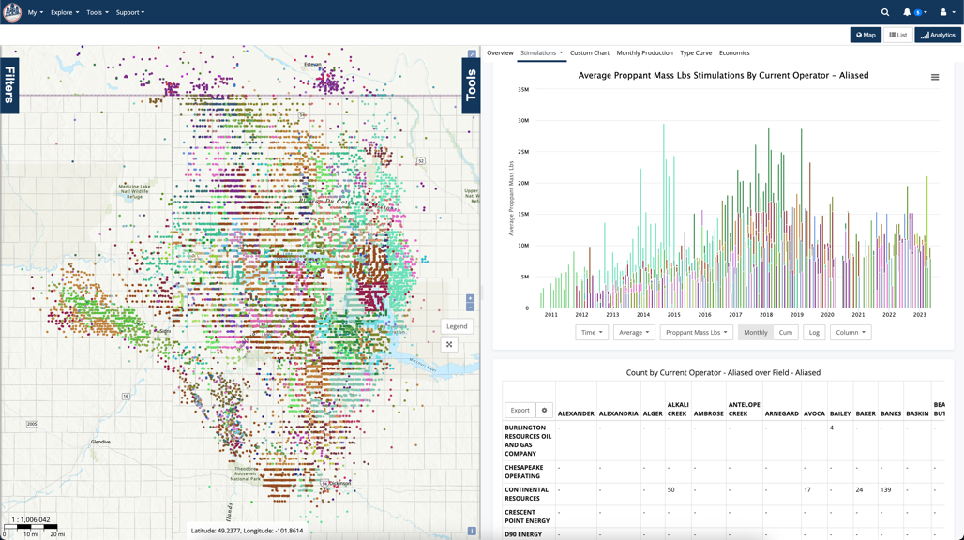Image resolution: width=964 pixels, height=540 pixels.
Task: Click the map info icon at bottom
Action: tap(472, 531)
